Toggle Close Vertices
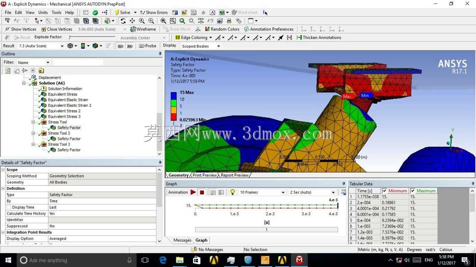The width and height of the screenshot is (476, 267). click(57, 29)
